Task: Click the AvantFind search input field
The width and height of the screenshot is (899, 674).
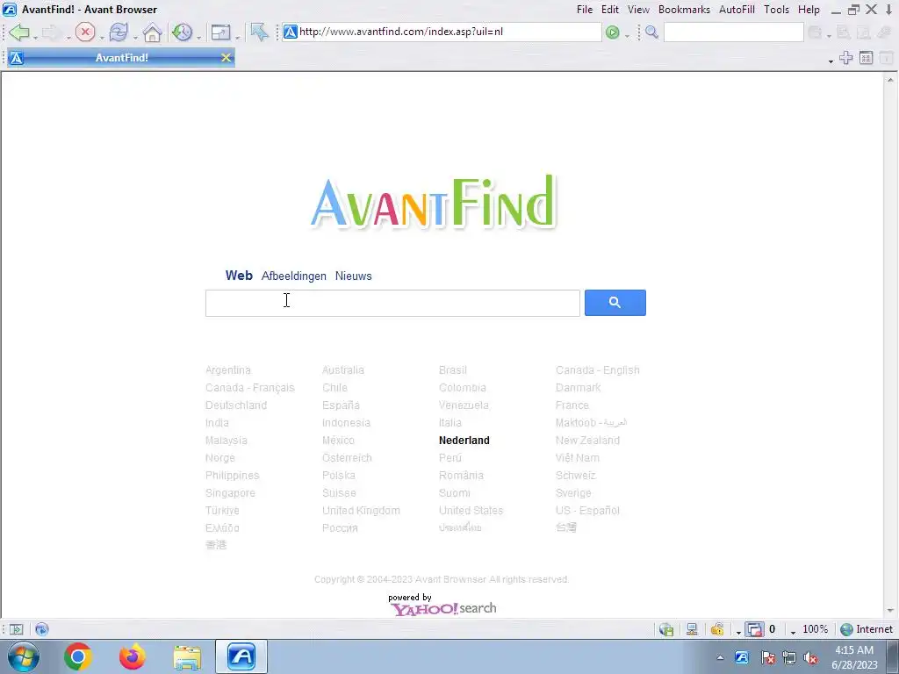Action: [392, 303]
